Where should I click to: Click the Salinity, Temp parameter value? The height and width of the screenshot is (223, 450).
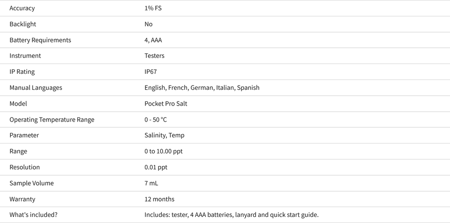coord(165,136)
